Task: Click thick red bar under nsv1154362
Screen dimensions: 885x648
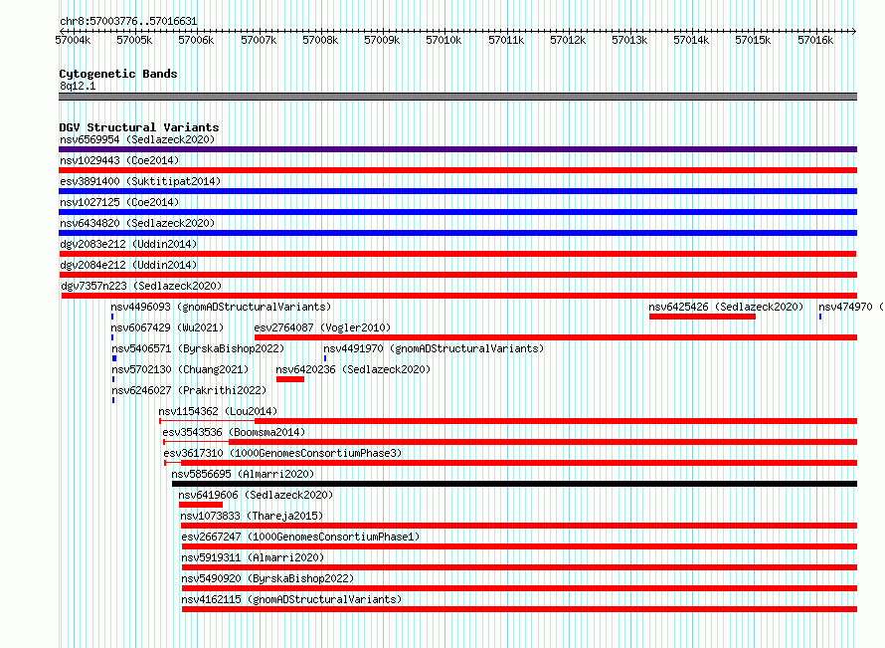Action: coord(556,421)
